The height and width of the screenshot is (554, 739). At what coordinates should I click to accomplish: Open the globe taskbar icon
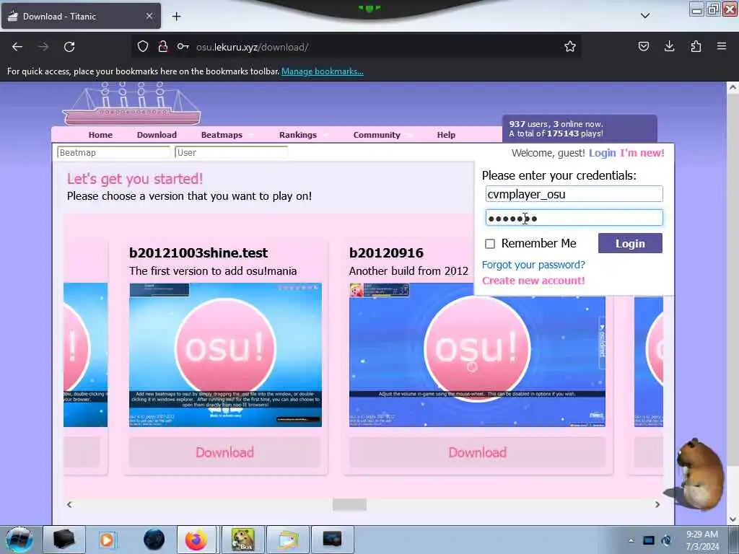click(154, 540)
